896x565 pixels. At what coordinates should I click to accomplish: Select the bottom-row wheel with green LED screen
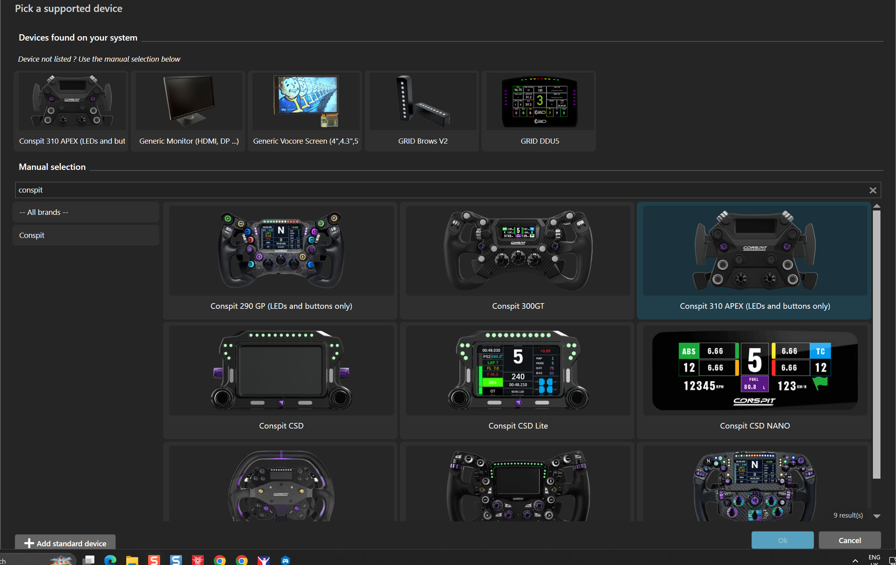pyautogui.click(x=518, y=482)
